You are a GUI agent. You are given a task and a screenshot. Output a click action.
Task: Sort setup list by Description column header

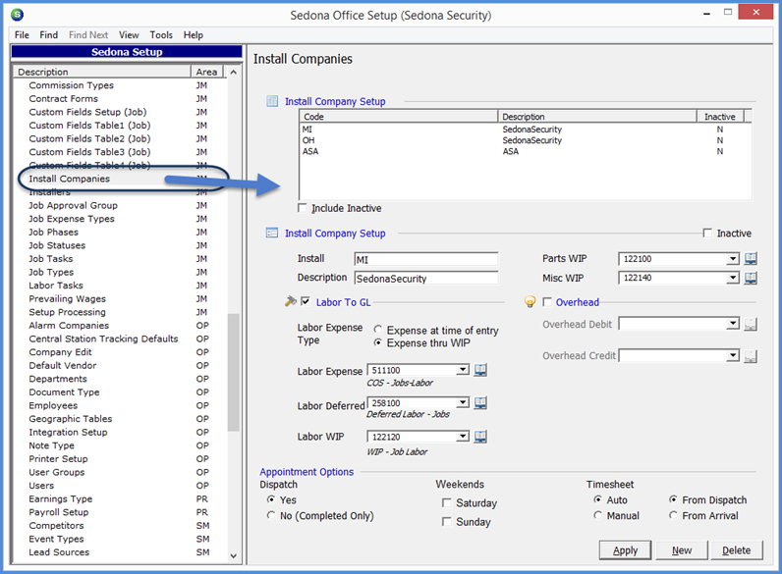(x=102, y=72)
